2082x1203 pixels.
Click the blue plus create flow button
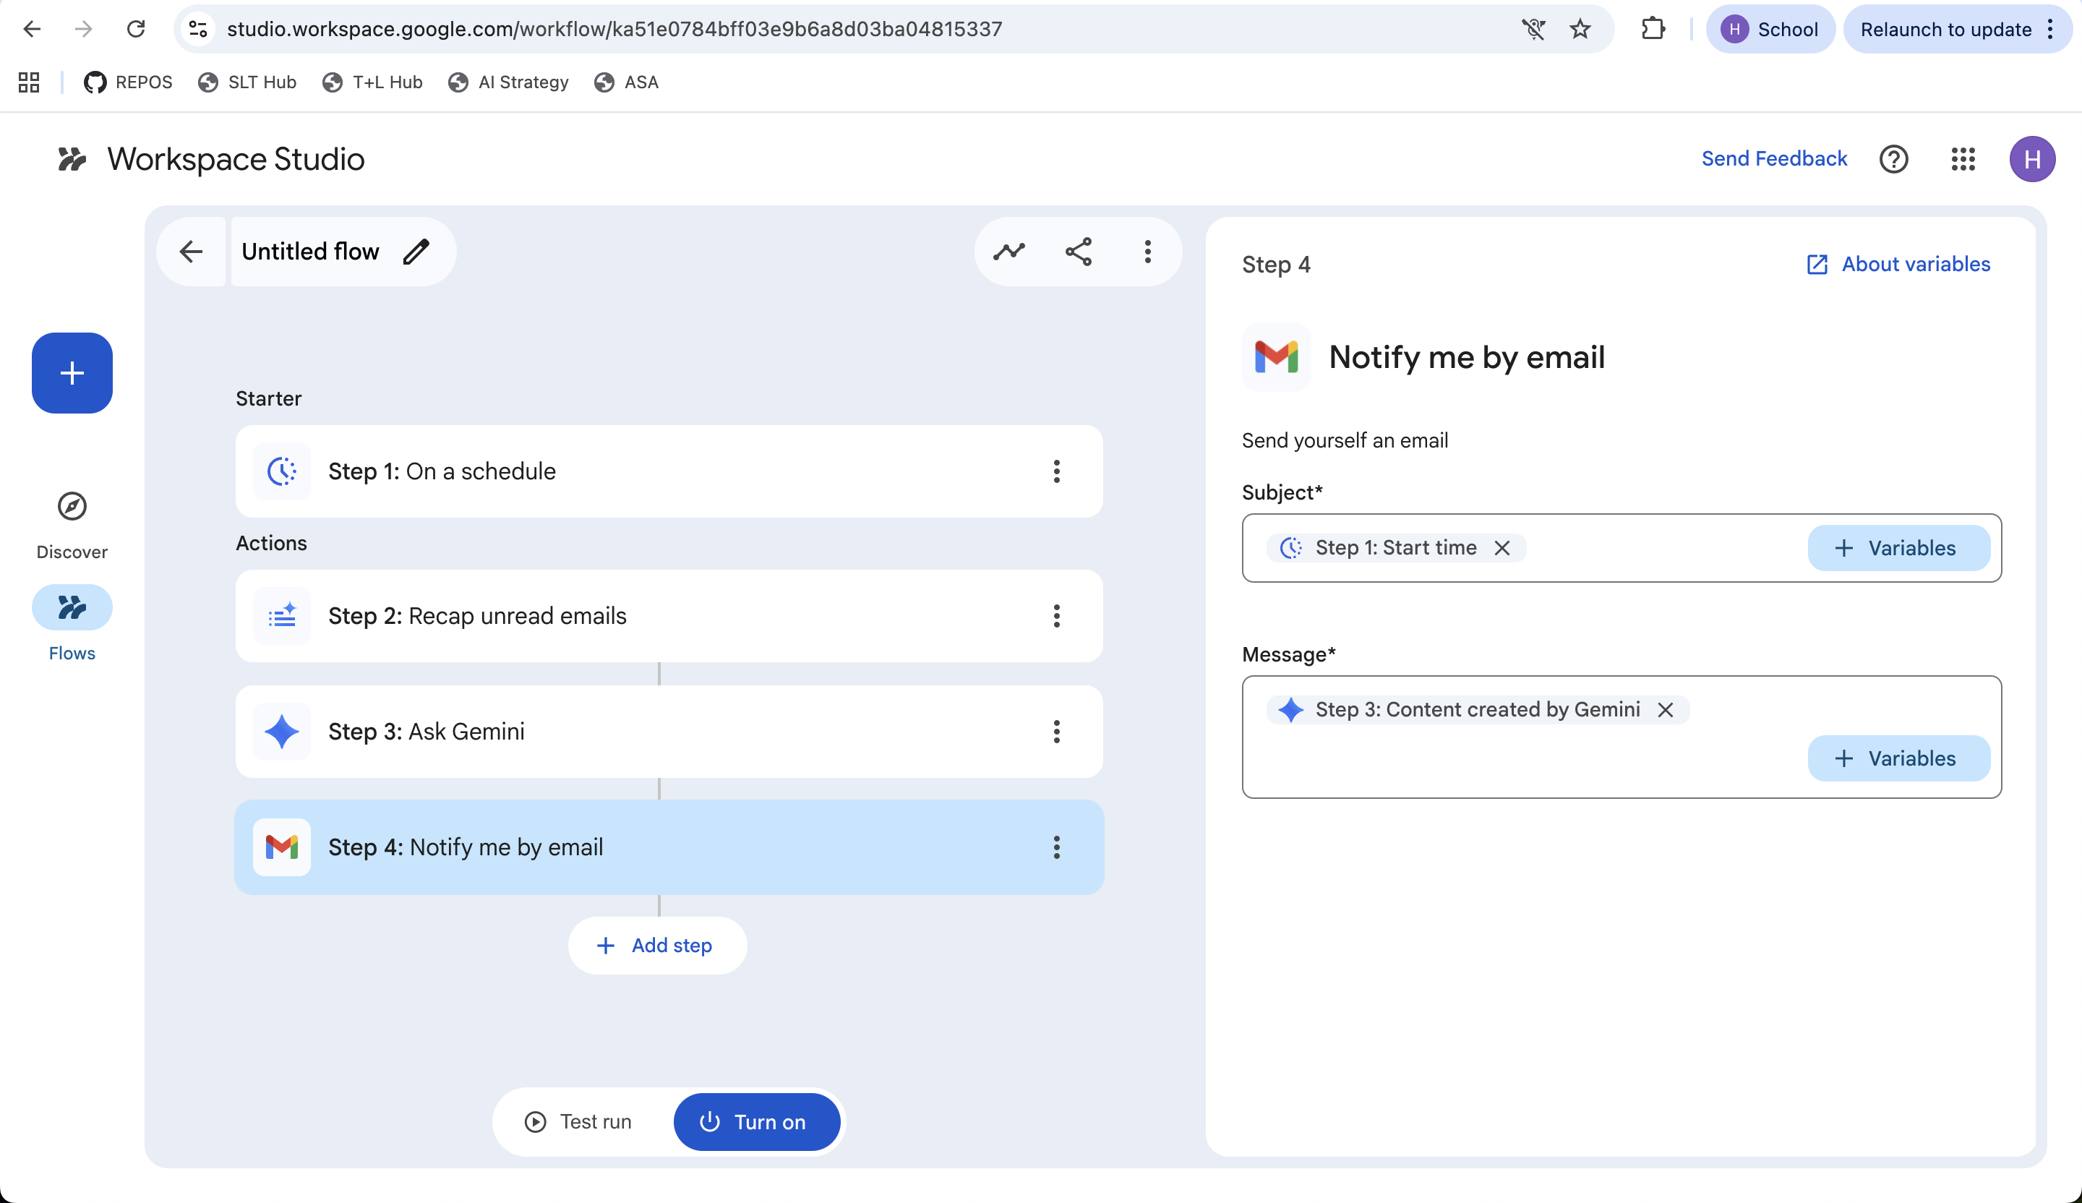tap(73, 372)
